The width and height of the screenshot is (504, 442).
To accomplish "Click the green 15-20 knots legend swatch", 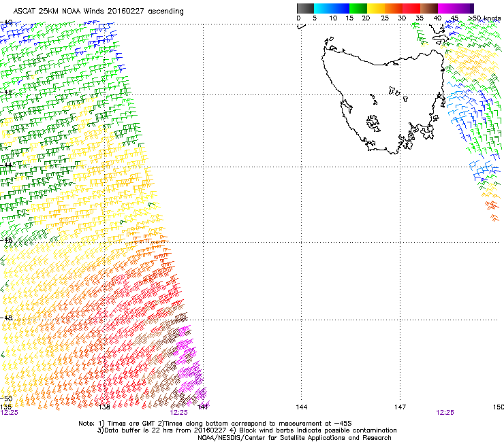I will click(358, 8).
